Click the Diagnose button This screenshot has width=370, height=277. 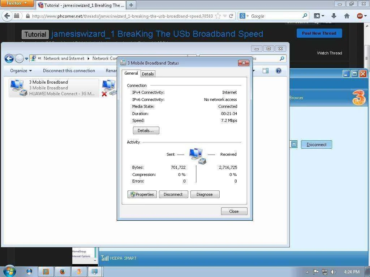205,194
